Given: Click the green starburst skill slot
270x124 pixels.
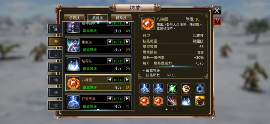Looking at the screenshot, I should [172, 88].
